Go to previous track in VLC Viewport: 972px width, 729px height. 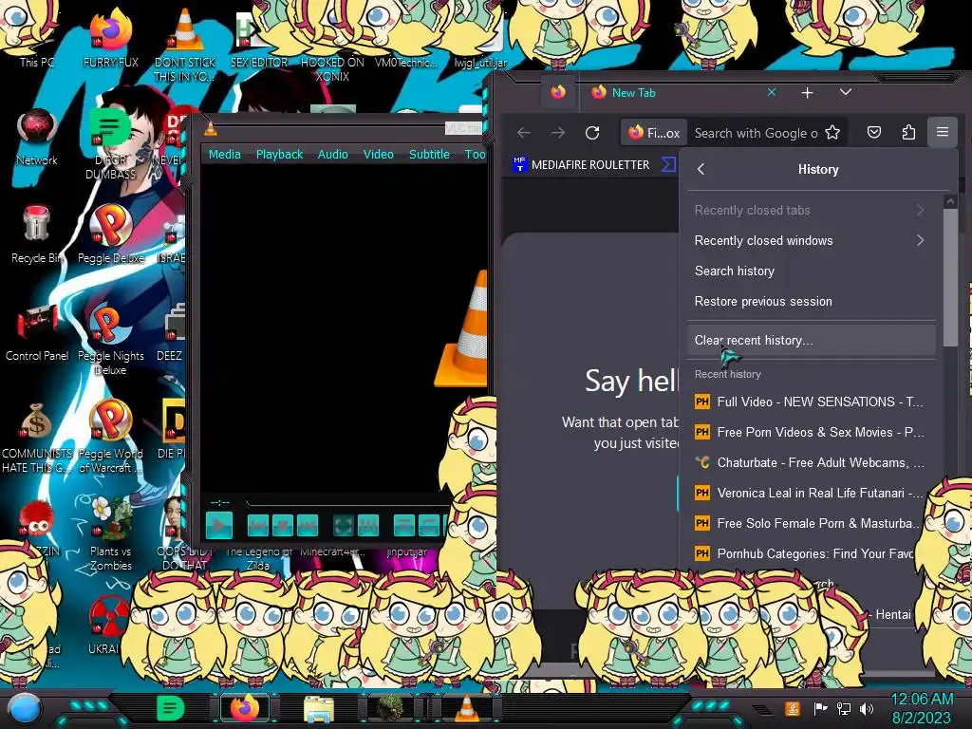tap(258, 526)
